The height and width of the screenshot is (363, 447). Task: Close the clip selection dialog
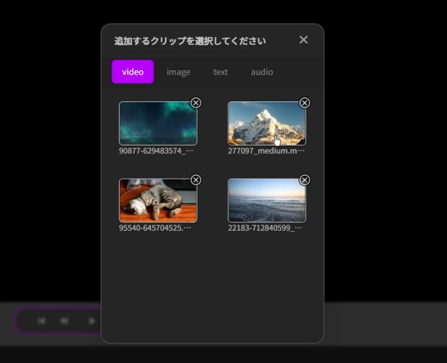(304, 40)
